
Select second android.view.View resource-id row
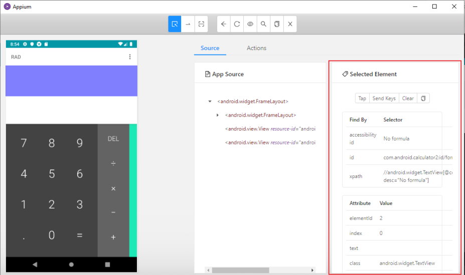click(270, 142)
